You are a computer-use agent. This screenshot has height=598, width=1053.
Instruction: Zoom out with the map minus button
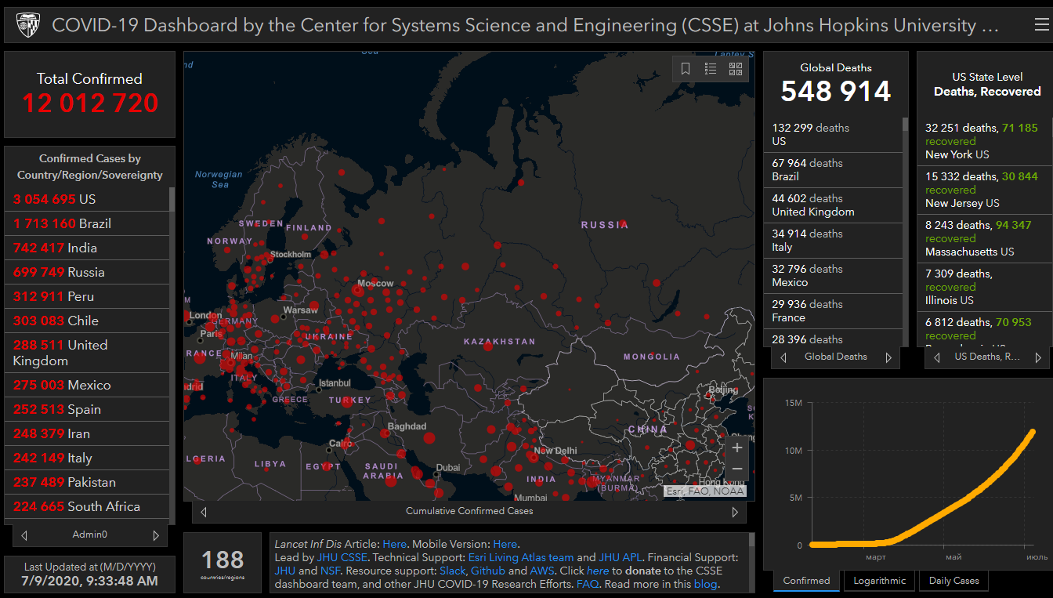[x=736, y=469]
